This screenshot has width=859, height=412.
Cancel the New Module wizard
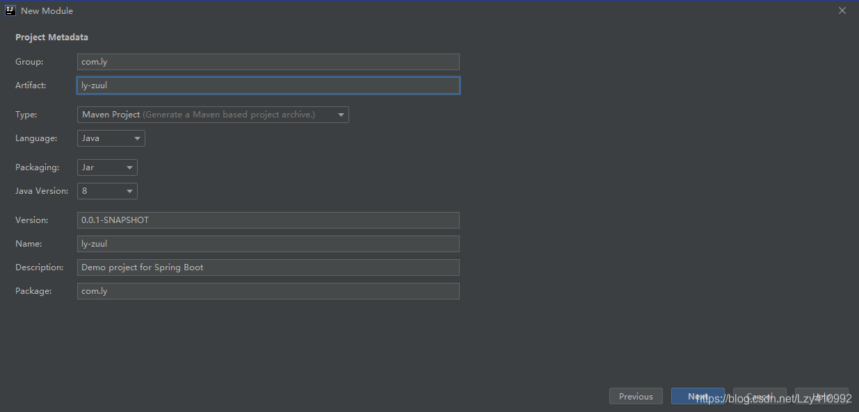coord(760,396)
